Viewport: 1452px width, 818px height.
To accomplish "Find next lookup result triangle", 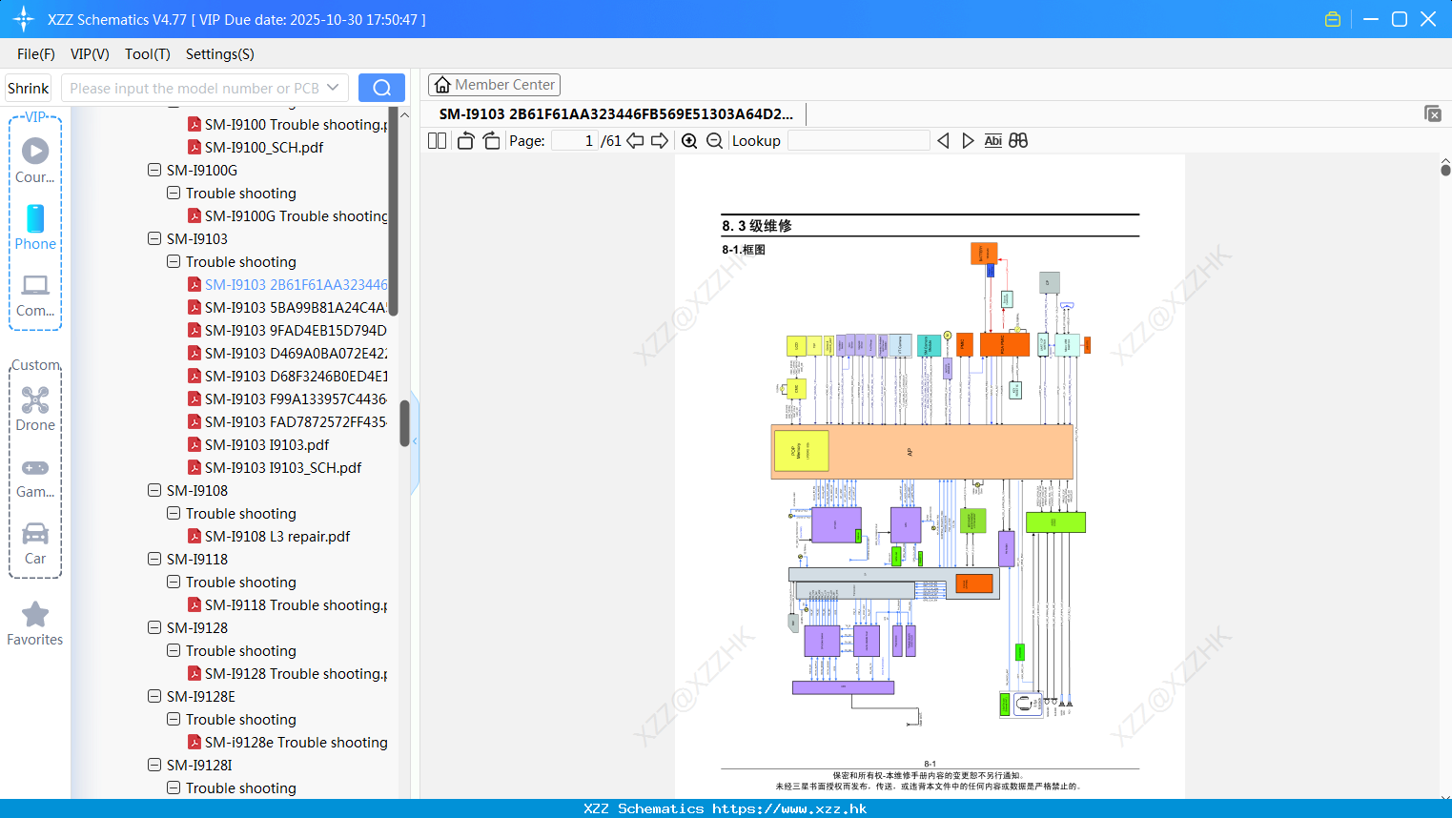I will 968,140.
